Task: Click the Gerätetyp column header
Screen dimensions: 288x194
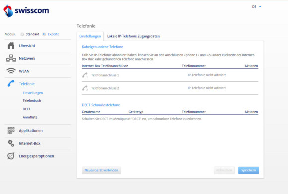Action: point(136,112)
